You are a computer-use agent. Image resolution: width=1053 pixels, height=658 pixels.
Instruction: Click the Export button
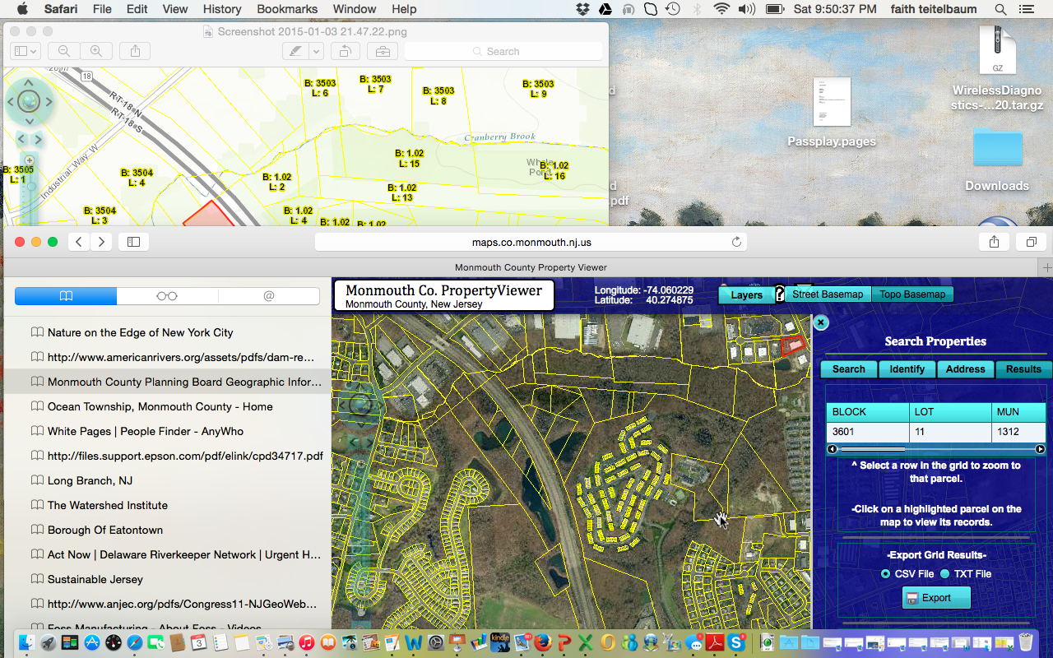pos(936,598)
